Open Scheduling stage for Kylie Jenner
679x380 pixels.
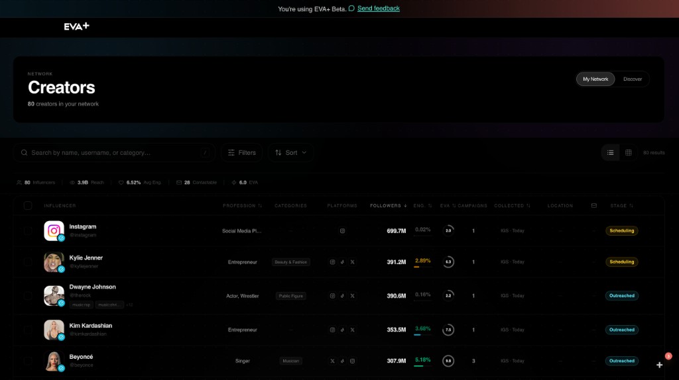pyautogui.click(x=621, y=262)
